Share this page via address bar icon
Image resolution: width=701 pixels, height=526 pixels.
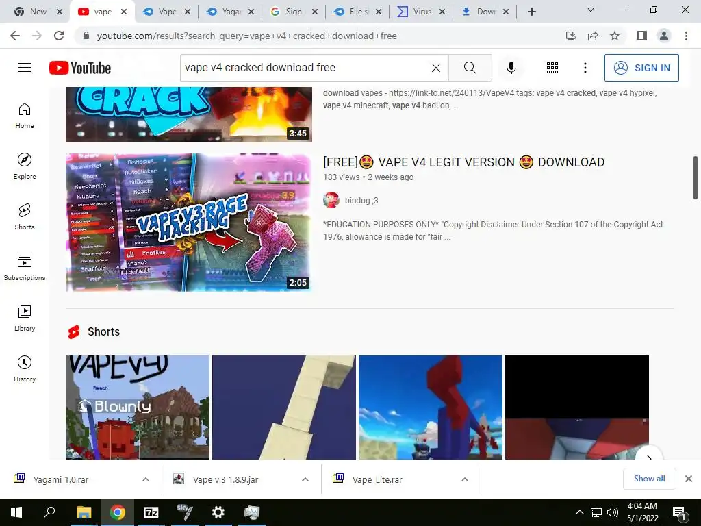[593, 36]
